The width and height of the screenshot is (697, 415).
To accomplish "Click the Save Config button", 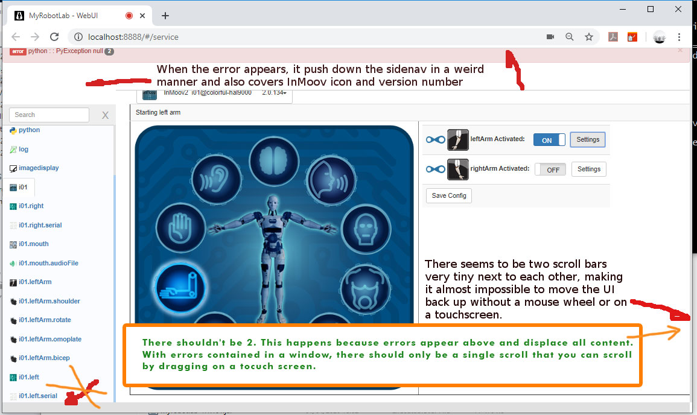I will tap(449, 195).
